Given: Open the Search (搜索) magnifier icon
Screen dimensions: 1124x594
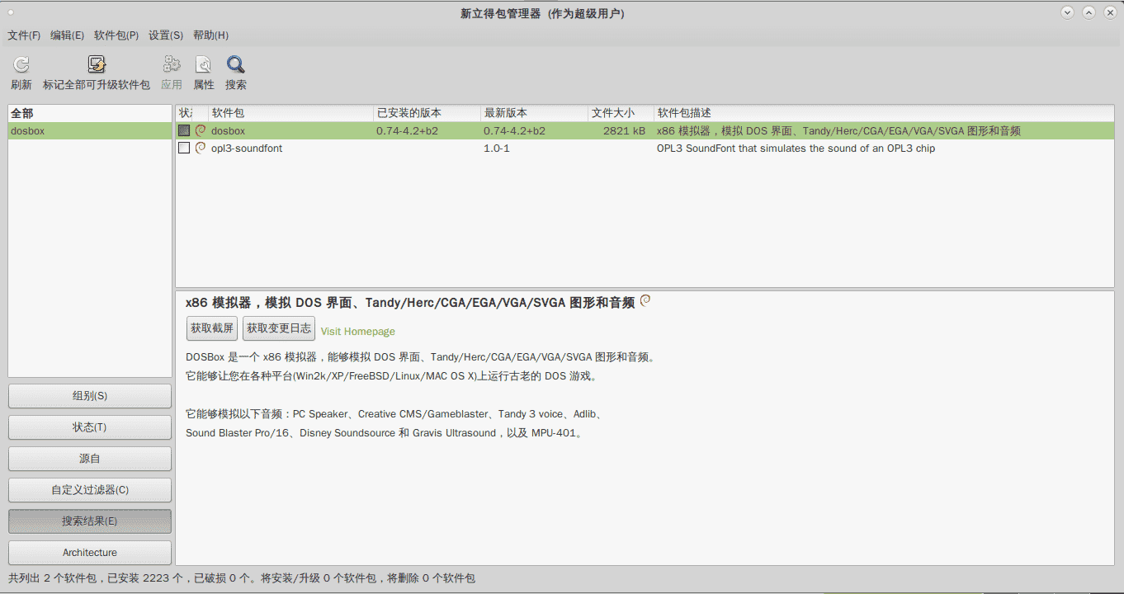Looking at the screenshot, I should pyautogui.click(x=236, y=65).
